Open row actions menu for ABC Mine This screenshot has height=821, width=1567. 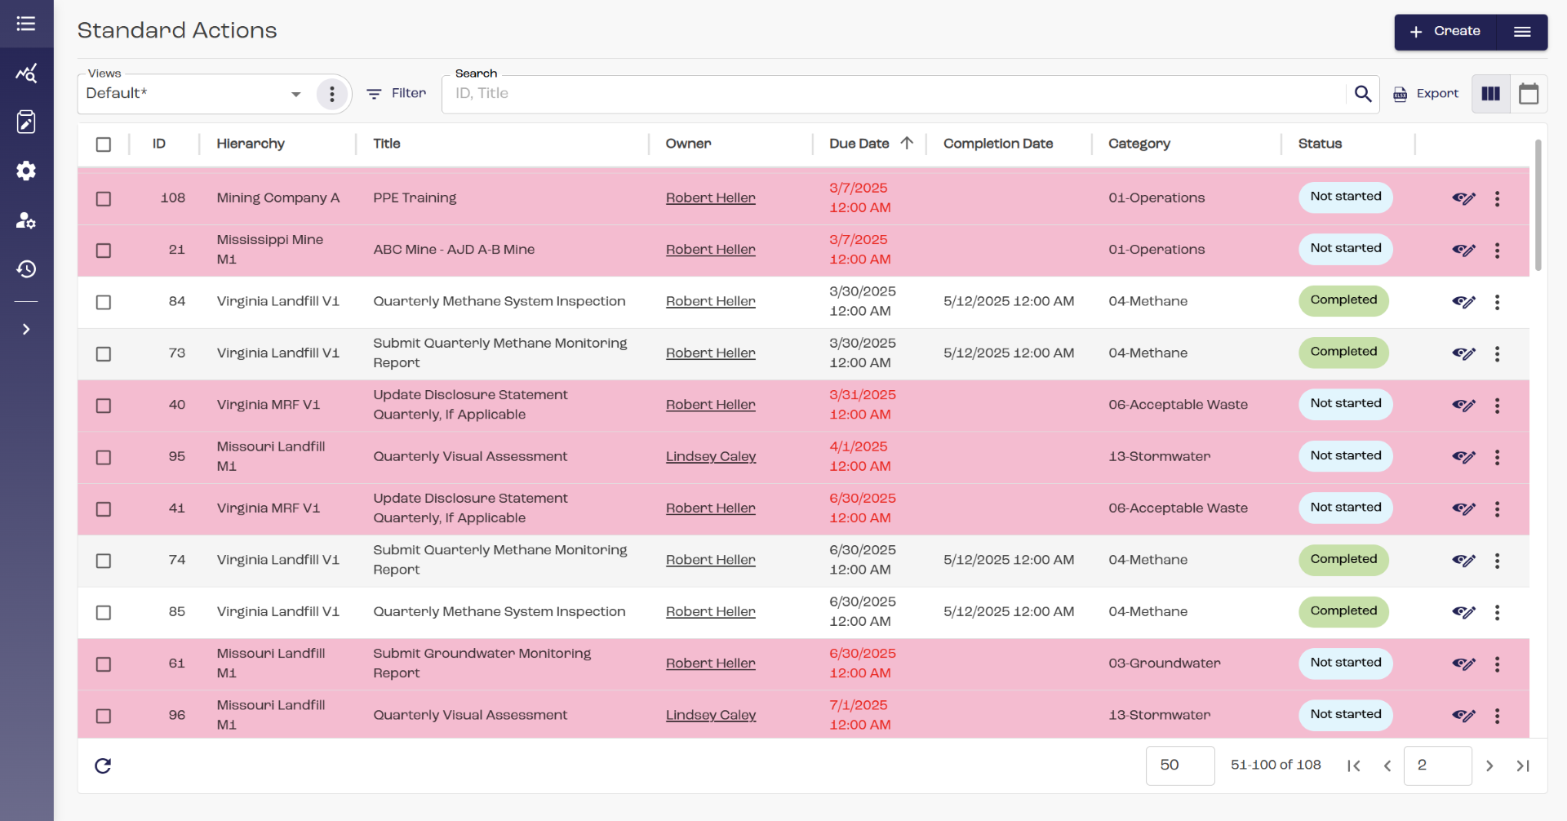coord(1497,251)
